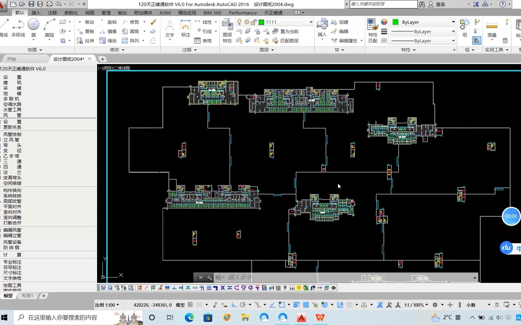Screen dimensions: 521x325
Task: Switch to the 天正暖通 ribbon tab
Action: coord(273,13)
